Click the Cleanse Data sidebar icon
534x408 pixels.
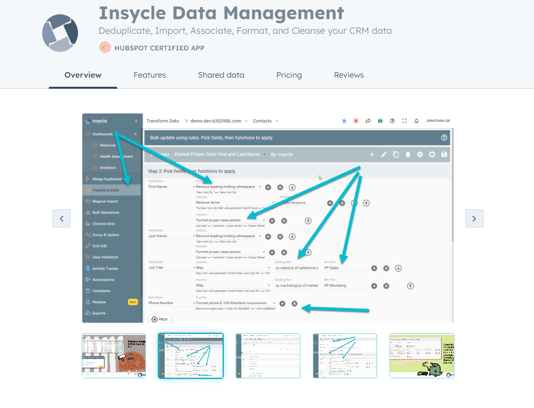(x=88, y=223)
